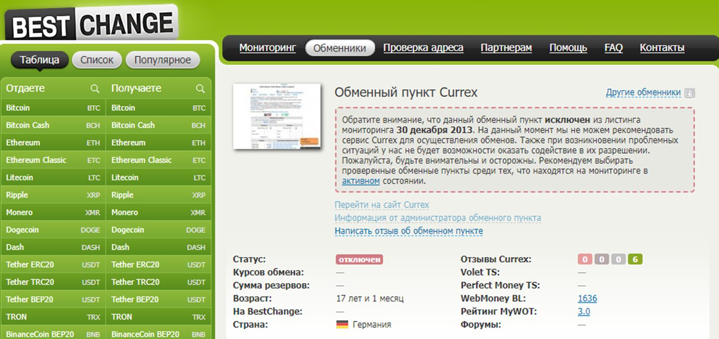Viewport: 719px width, 339px height.
Task: Click the green "6" reviews counter
Action: [636, 259]
